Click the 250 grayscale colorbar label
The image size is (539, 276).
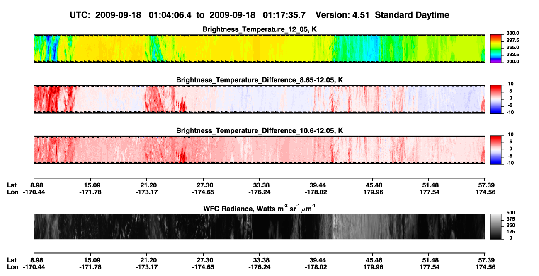(x=511, y=226)
